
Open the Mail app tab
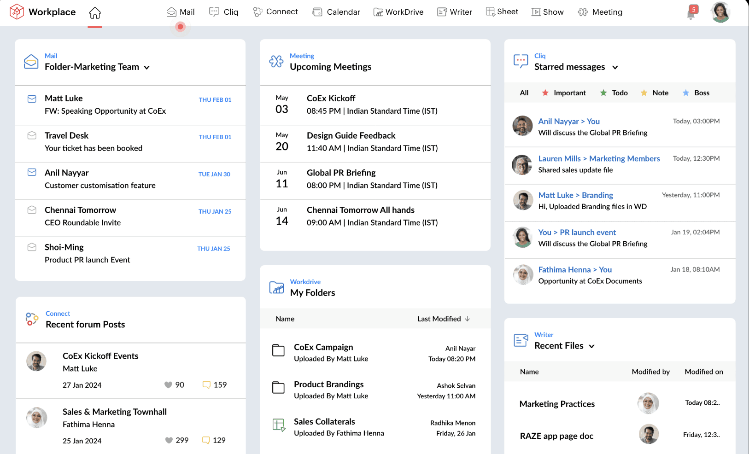tap(181, 12)
